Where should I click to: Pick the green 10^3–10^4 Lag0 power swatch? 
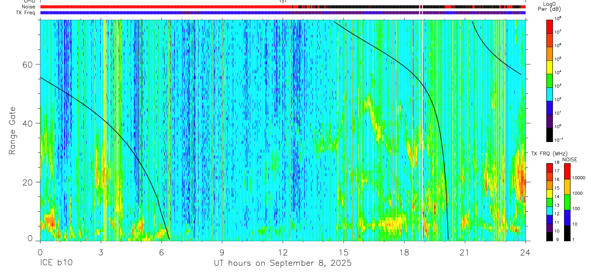[x=550, y=80]
